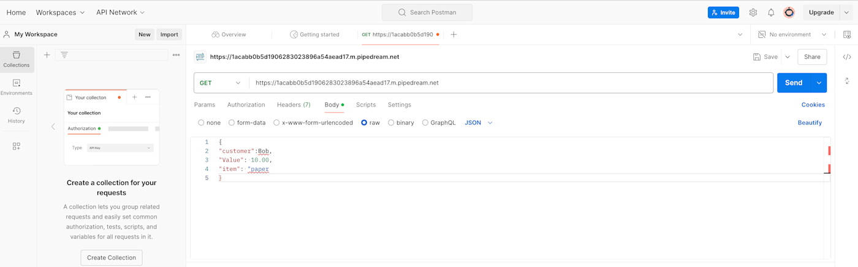Click line 3 "Value": 10.00 in editor
The height and width of the screenshot is (267, 858).
[245, 160]
